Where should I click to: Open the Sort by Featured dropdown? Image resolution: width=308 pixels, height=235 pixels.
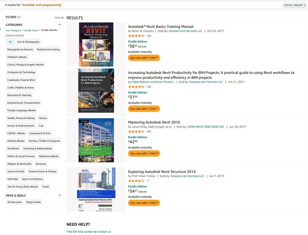pyautogui.click(x=295, y=5)
